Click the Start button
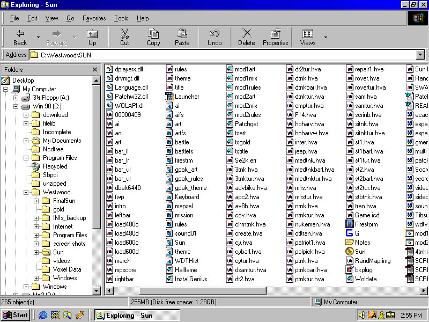429x322 pixels. coord(16,315)
